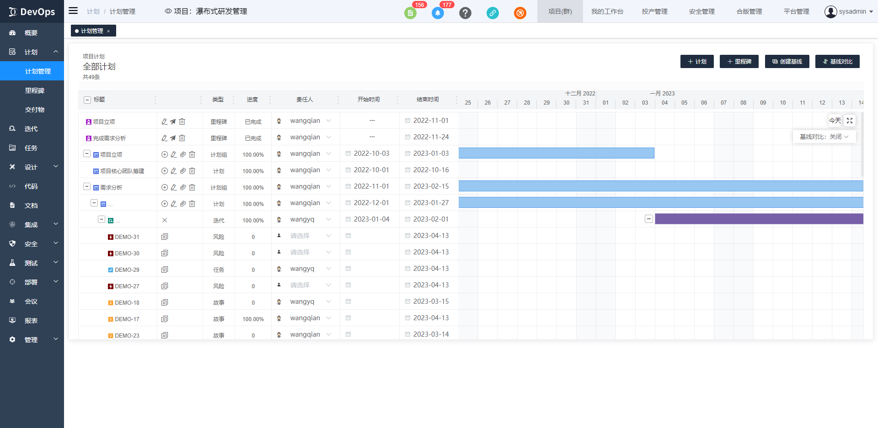Collapse all rows using 标题 header toggle

click(x=87, y=100)
